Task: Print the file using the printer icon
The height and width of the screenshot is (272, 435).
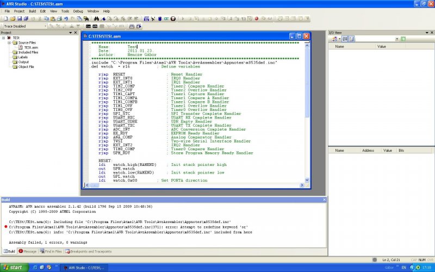Action: (x=59, y=18)
